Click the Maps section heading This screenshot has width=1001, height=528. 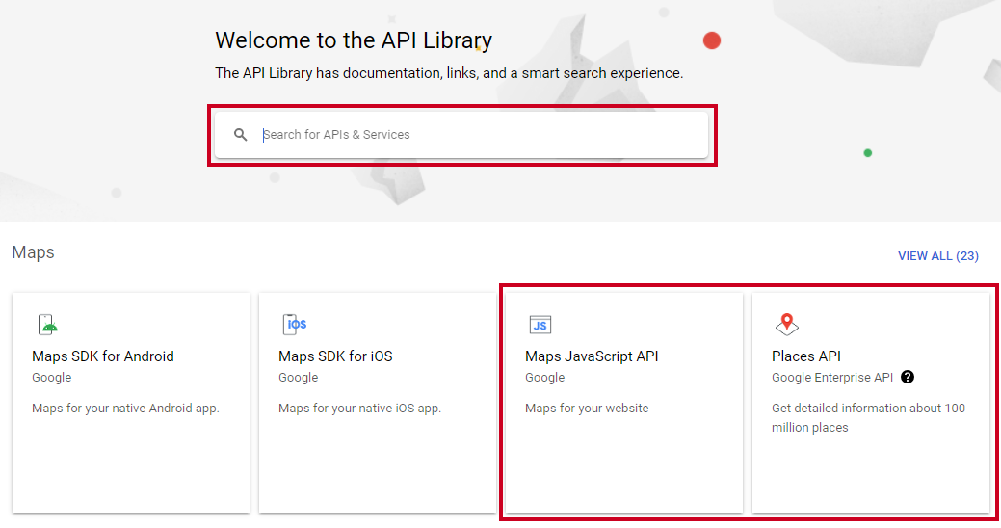[x=33, y=252]
